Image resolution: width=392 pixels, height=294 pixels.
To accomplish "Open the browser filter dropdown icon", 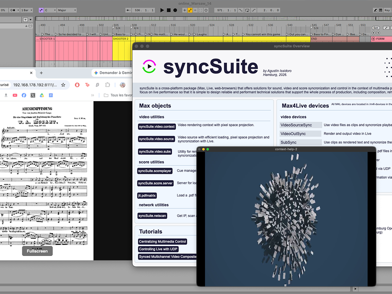I will [26, 20].
